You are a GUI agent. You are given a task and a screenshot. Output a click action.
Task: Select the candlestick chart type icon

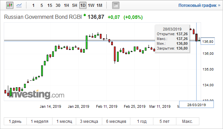[10, 5]
